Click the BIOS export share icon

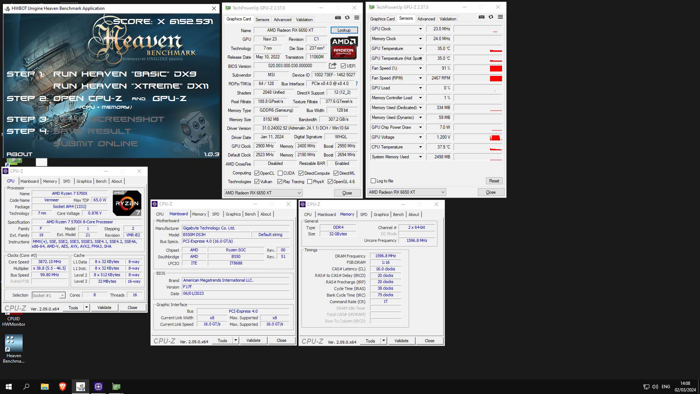(x=332, y=66)
